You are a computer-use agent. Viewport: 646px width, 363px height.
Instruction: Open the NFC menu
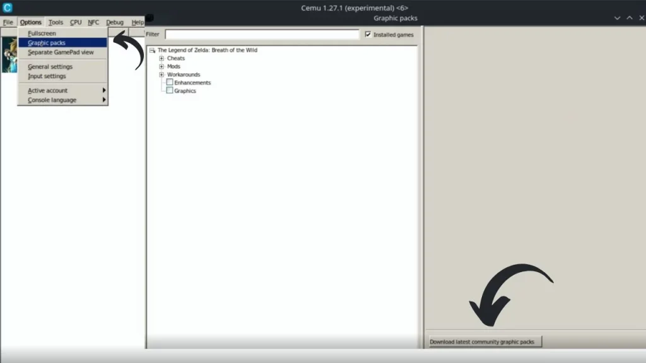[x=93, y=22]
